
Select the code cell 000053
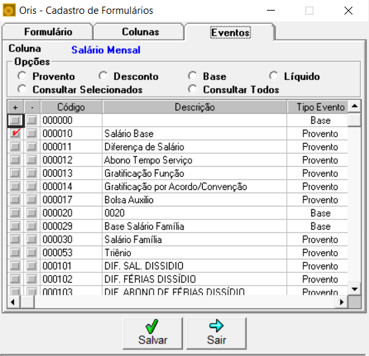(x=72, y=253)
